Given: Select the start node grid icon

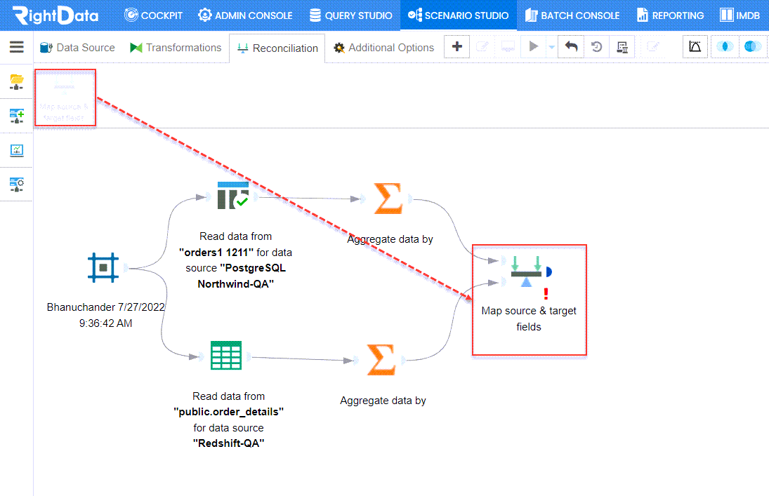Looking at the screenshot, I should (103, 267).
